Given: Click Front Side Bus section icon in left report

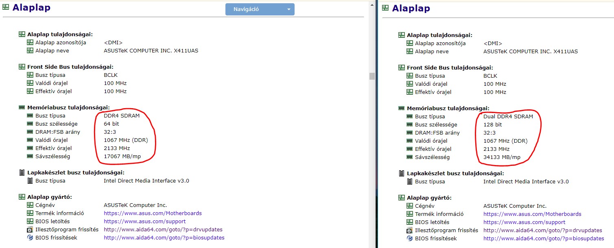Looking at the screenshot, I should coord(22,67).
